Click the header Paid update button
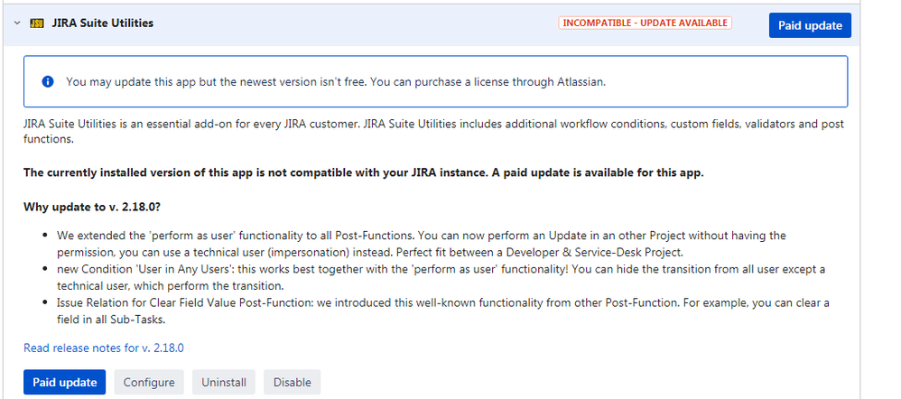Image resolution: width=901 pixels, height=399 pixels. 810,25
